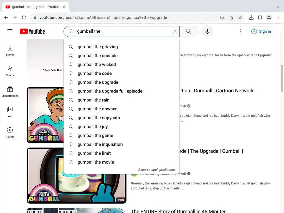Start voice search with the microphone
The width and height of the screenshot is (284, 213).
click(207, 31)
